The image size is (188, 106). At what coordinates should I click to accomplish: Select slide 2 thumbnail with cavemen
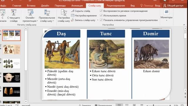pyautogui.click(x=11, y=49)
